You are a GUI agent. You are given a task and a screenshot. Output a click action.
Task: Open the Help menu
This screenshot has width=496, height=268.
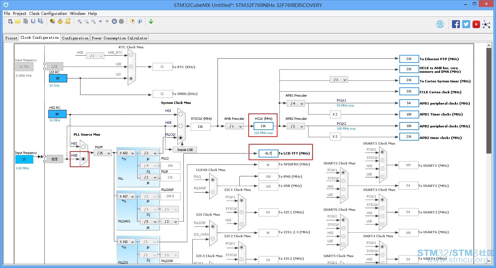pos(92,14)
